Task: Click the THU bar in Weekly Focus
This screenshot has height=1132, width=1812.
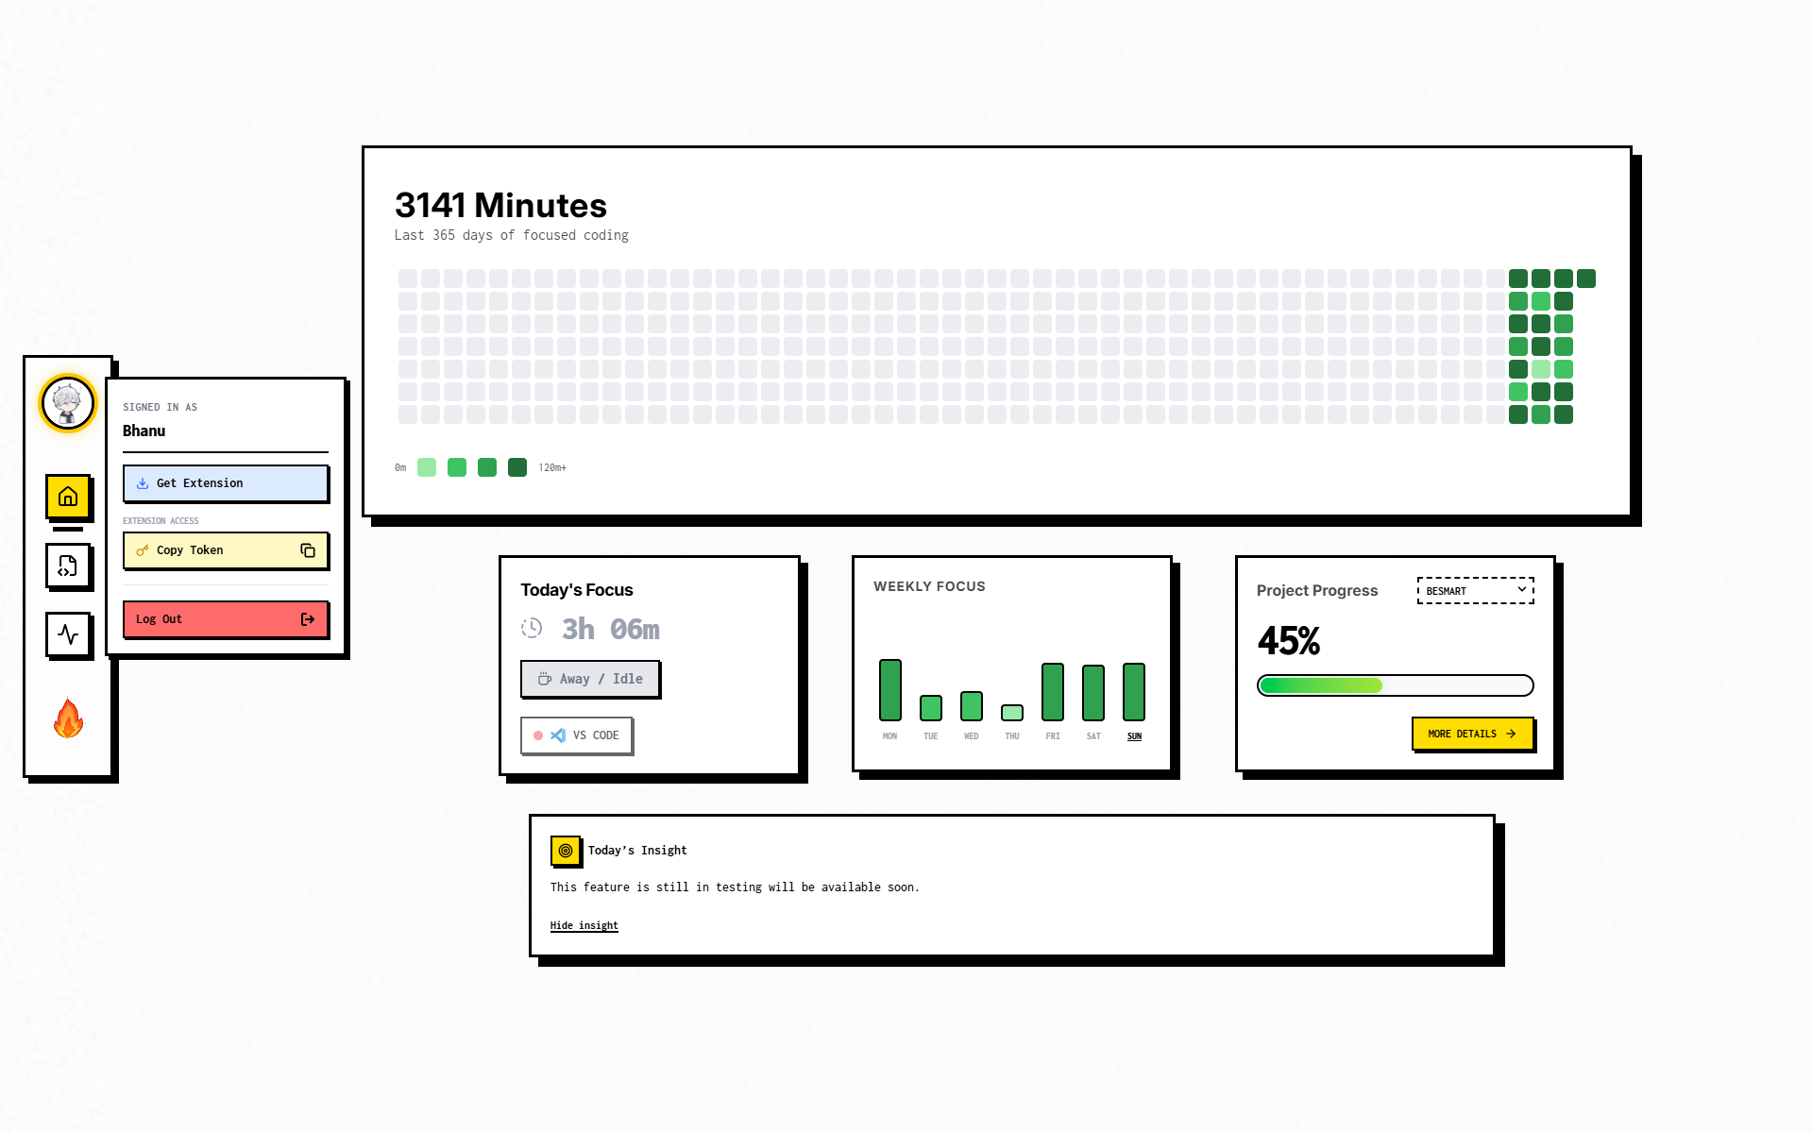Action: tap(1012, 713)
